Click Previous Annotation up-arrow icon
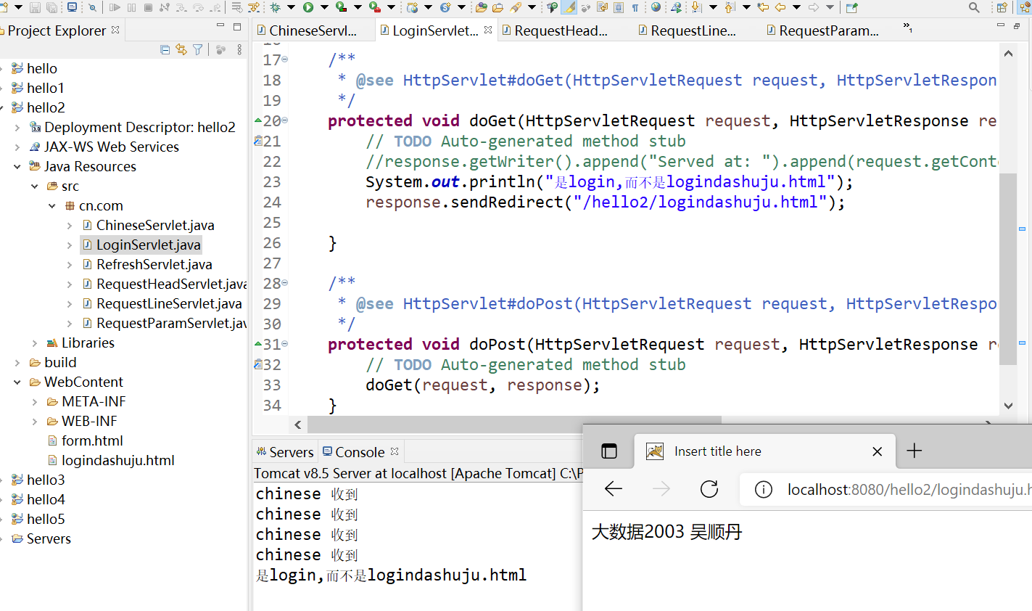This screenshot has height=611, width=1032. click(x=730, y=7)
